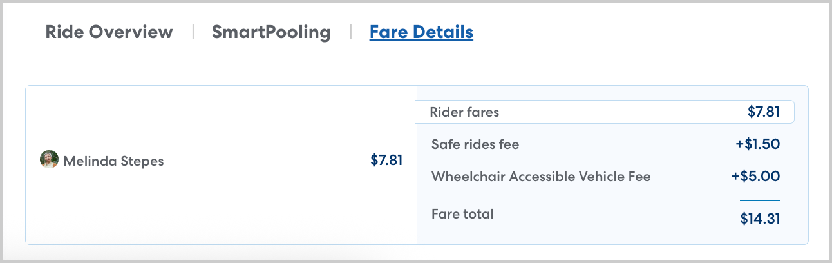Click the Safe rides fee label
Viewport: 832px width, 263px height.
pyautogui.click(x=475, y=144)
